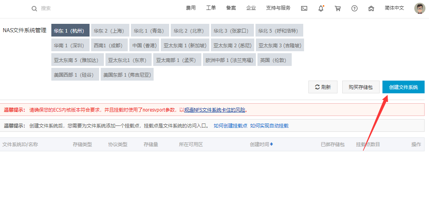The image size is (429, 218).
Task: Open the 简体中文 language selector
Action: [x=394, y=8]
